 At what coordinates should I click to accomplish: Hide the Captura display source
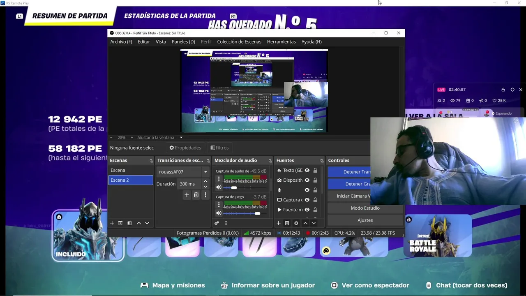coord(307,200)
